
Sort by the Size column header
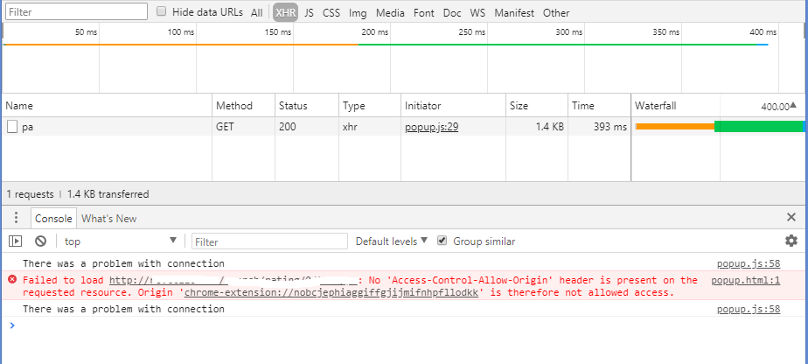click(x=536, y=106)
